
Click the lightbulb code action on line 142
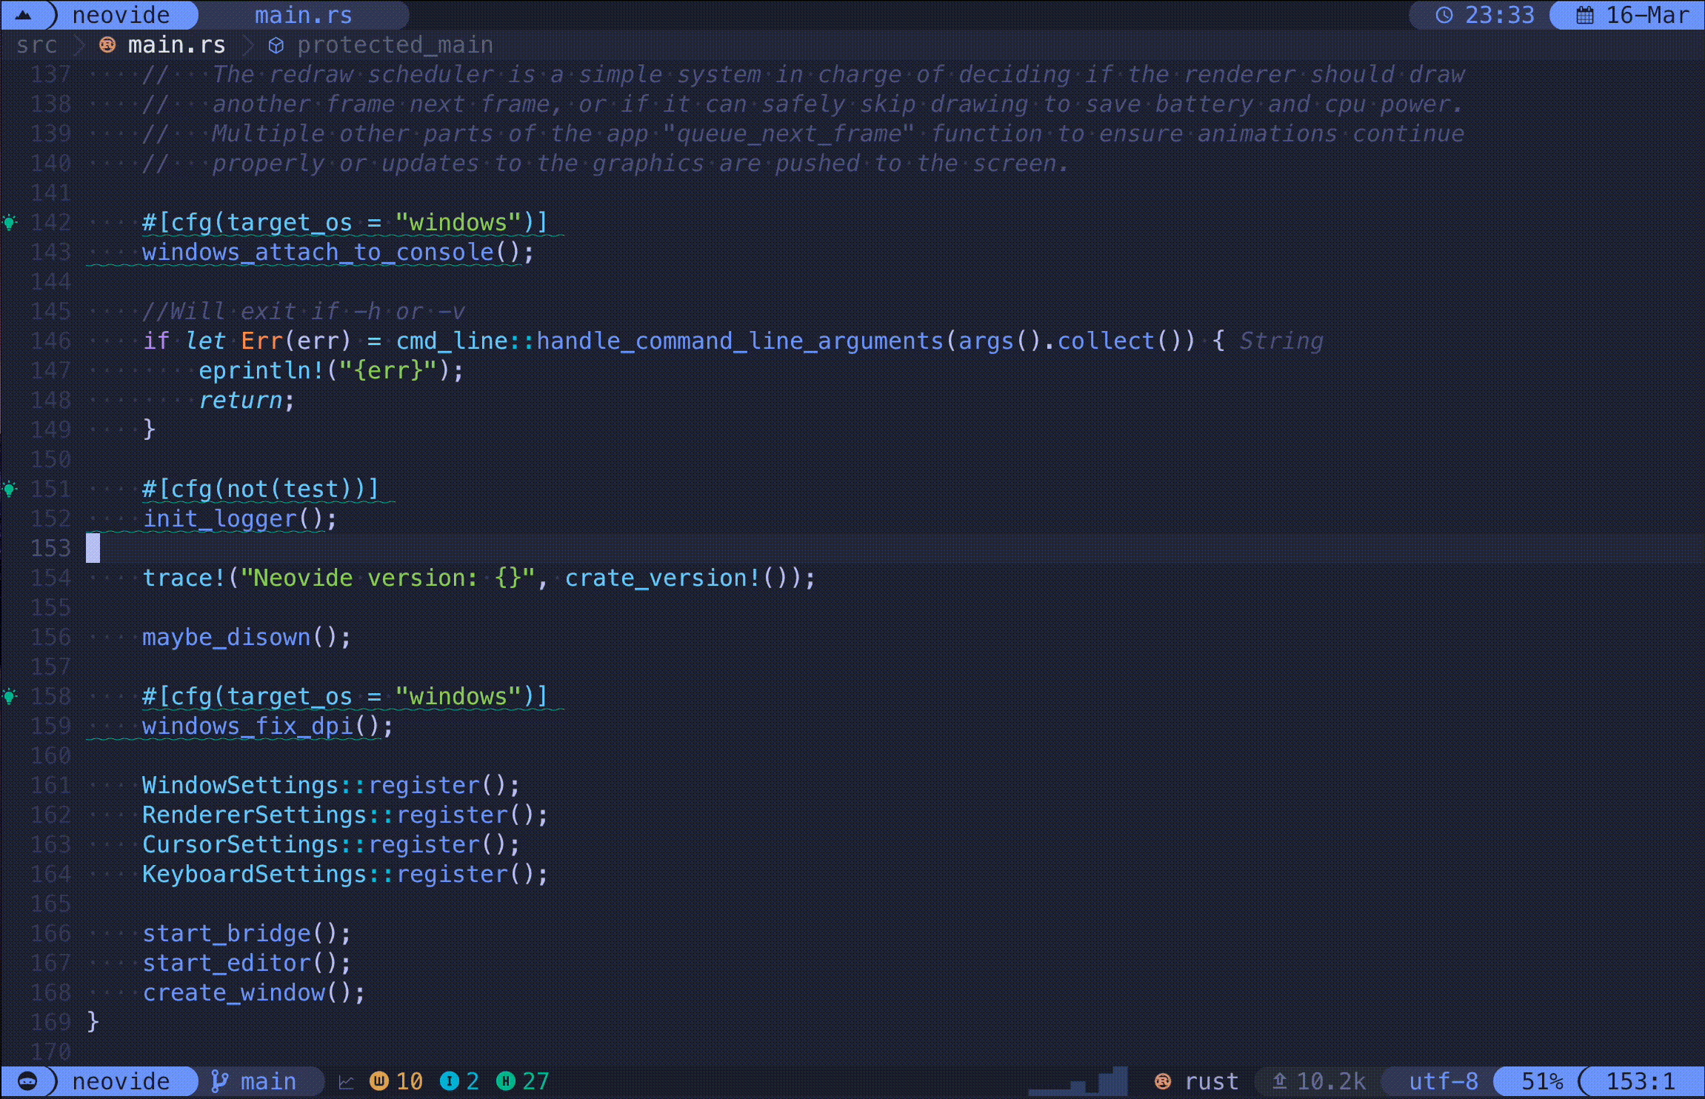(x=10, y=222)
